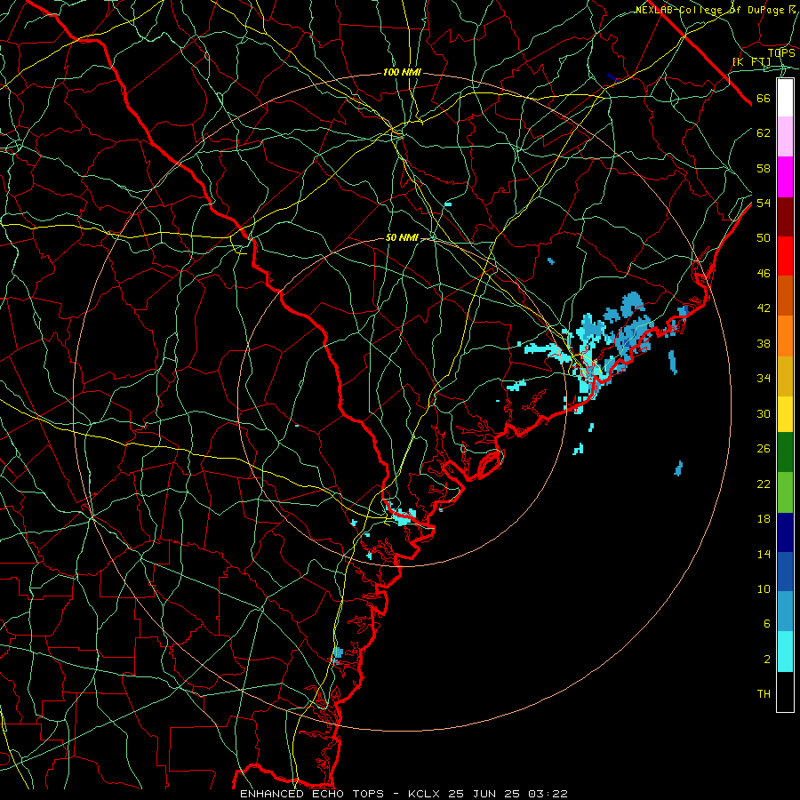Click the dark orange legend swatch

tap(785, 295)
